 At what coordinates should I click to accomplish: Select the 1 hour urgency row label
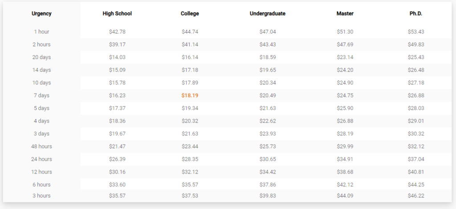click(x=41, y=32)
